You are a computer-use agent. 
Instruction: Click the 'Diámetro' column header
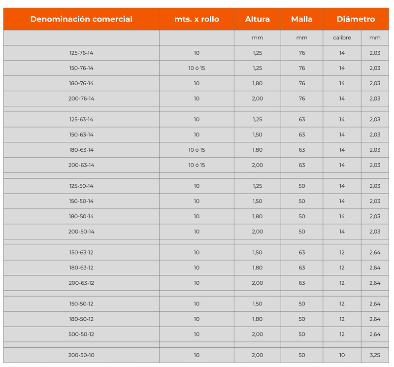[356, 19]
